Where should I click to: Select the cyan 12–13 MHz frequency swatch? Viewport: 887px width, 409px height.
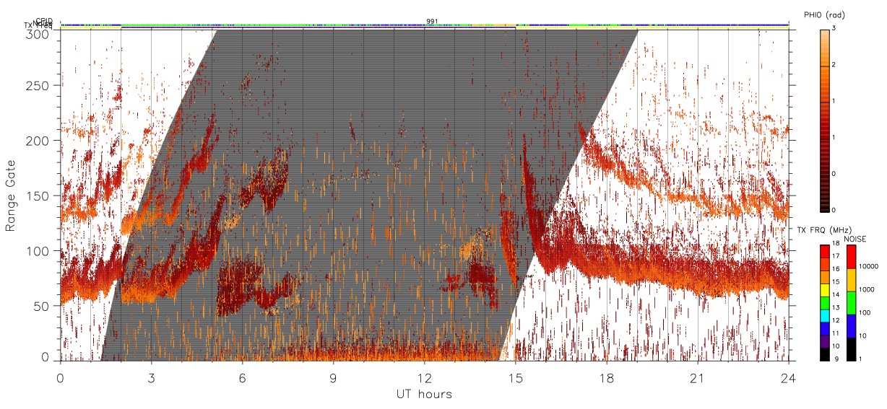coord(824,316)
